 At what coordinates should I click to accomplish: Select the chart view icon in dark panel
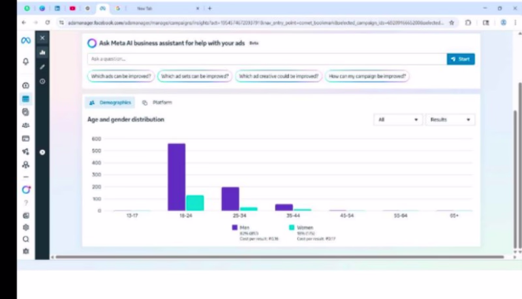point(42,53)
